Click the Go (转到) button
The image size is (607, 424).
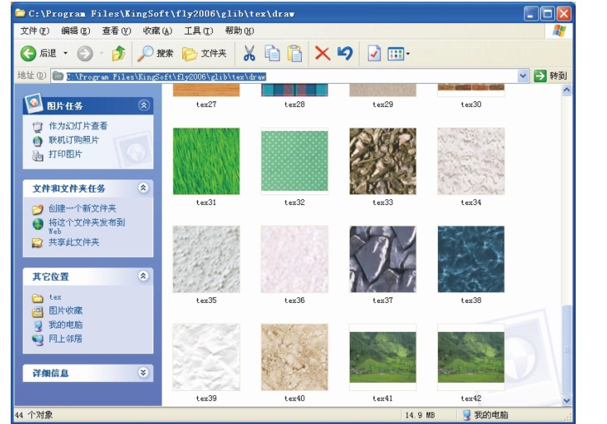[x=550, y=76]
